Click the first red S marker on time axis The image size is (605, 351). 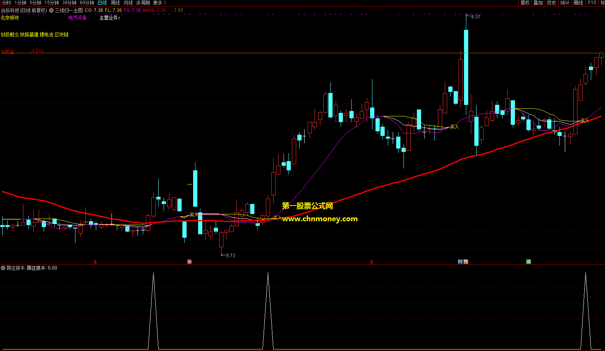[95, 262]
